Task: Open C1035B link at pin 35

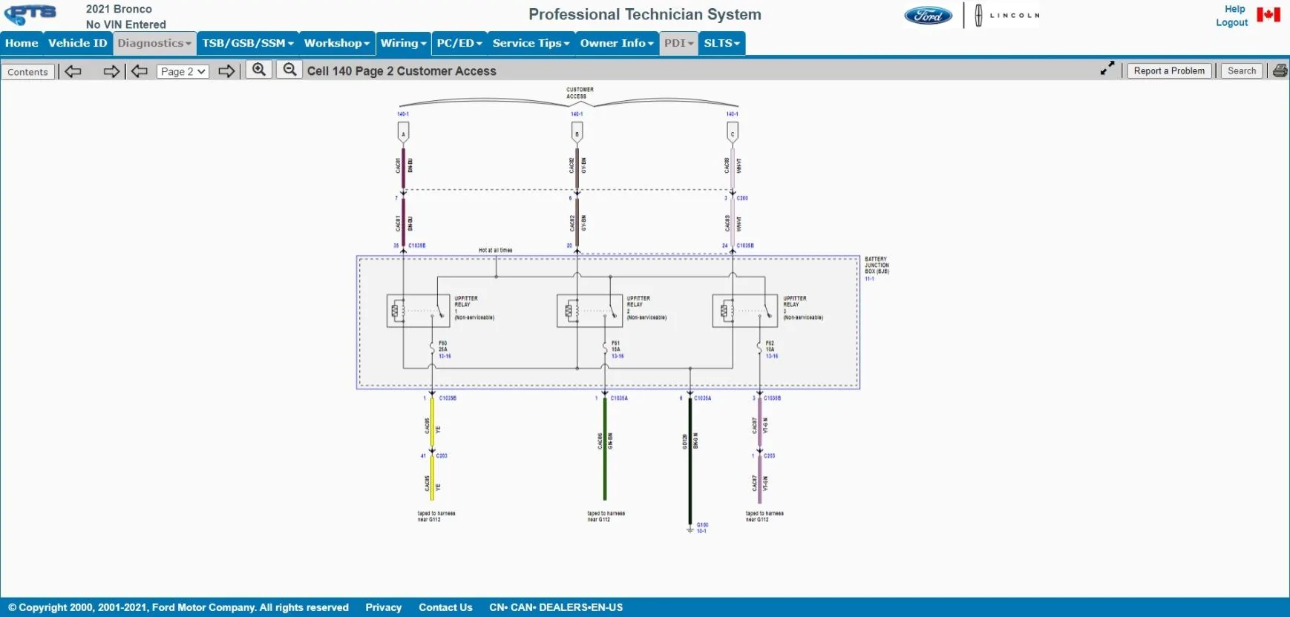Action: click(x=417, y=245)
